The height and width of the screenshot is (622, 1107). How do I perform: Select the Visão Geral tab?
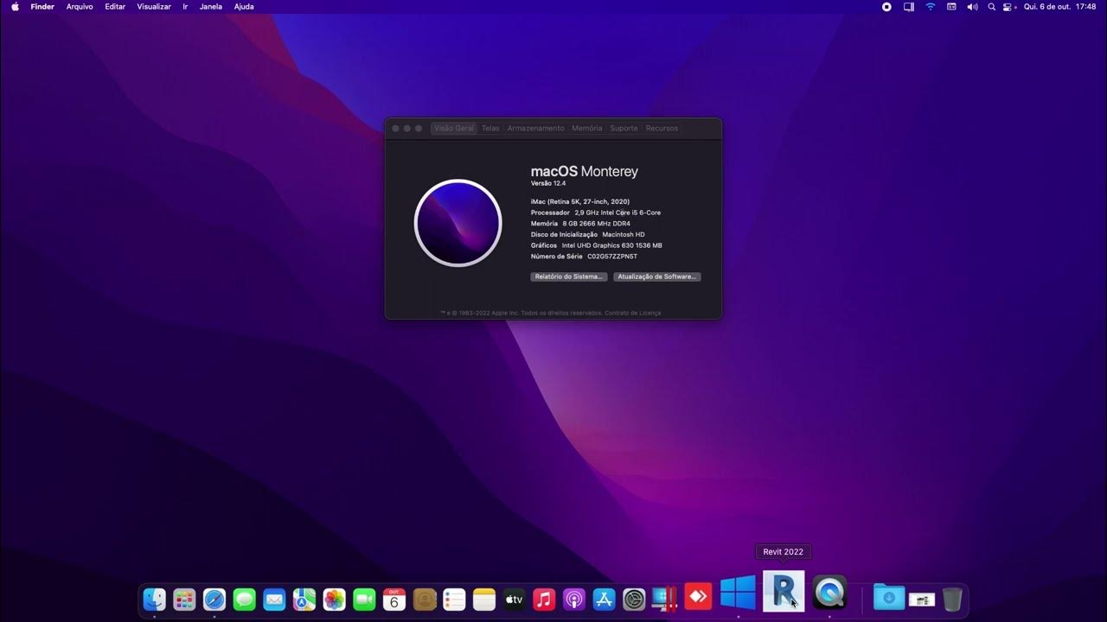click(x=454, y=128)
